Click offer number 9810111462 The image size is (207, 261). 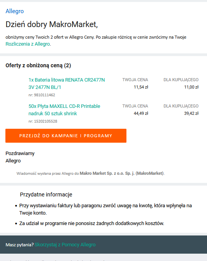coord(42,95)
